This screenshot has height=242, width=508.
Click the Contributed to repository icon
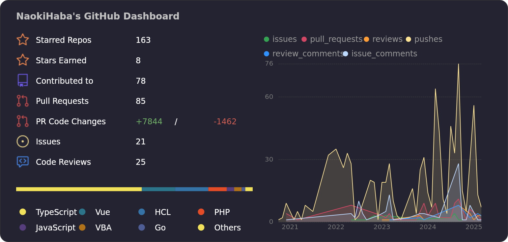tap(23, 80)
